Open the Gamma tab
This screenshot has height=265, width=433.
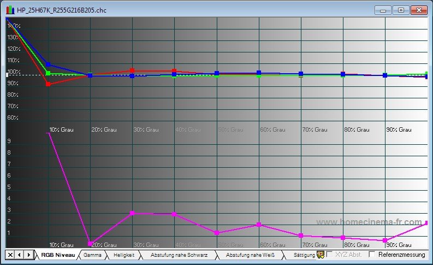92,255
